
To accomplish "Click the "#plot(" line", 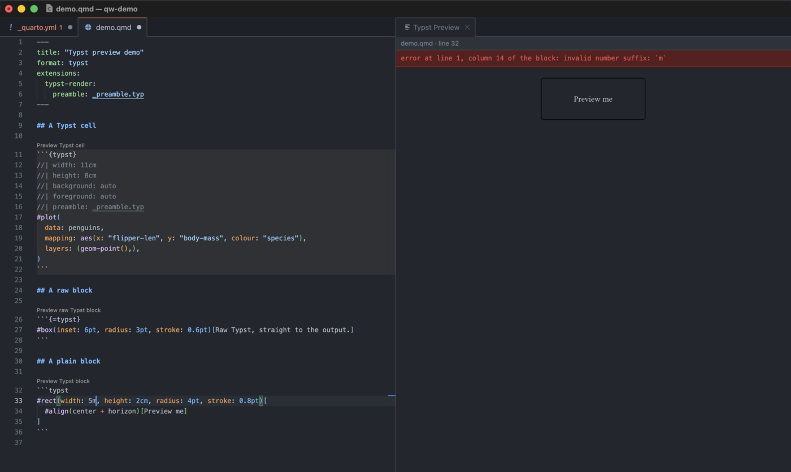I will [x=49, y=217].
